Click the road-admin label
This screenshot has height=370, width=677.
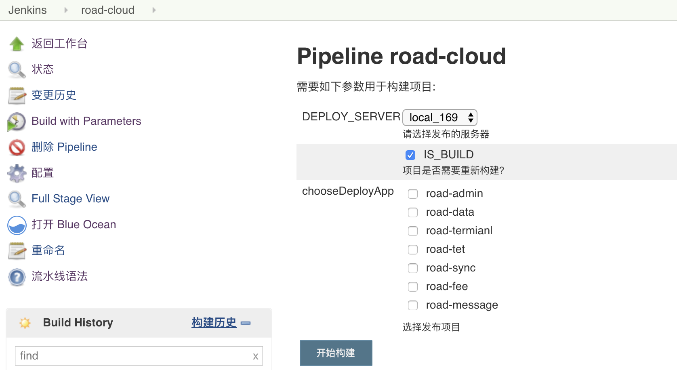click(454, 193)
